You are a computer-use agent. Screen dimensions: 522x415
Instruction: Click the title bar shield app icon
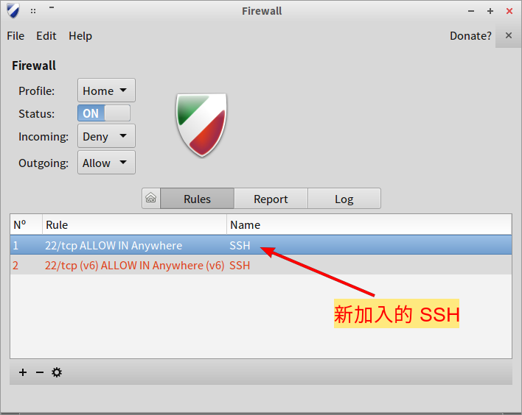click(x=13, y=11)
